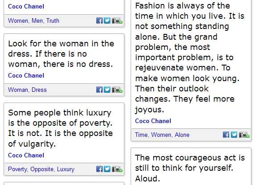Share the Women, Men, Truth quote on Facebook
The width and height of the screenshot is (255, 185).
pos(99,21)
